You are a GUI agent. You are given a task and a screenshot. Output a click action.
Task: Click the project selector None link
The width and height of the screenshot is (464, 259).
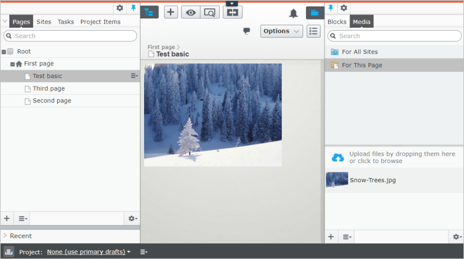[88, 252]
